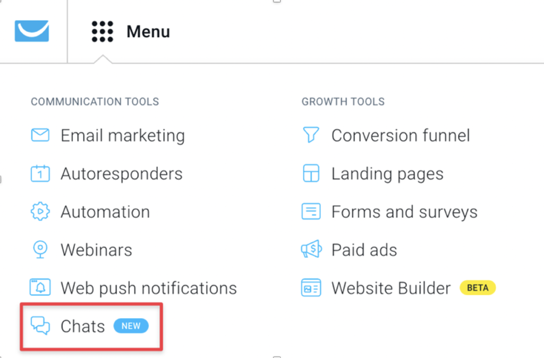Click the Webinars webcam icon
This screenshot has width=544, height=358.
click(40, 249)
